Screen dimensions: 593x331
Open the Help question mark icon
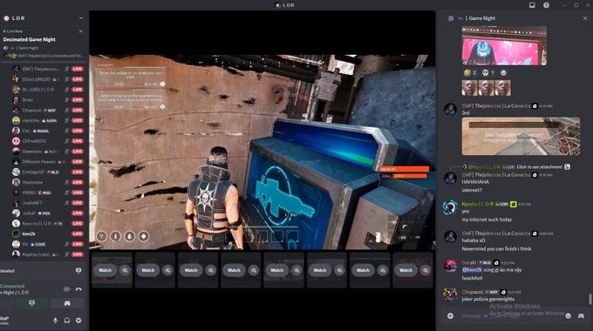tap(546, 5)
